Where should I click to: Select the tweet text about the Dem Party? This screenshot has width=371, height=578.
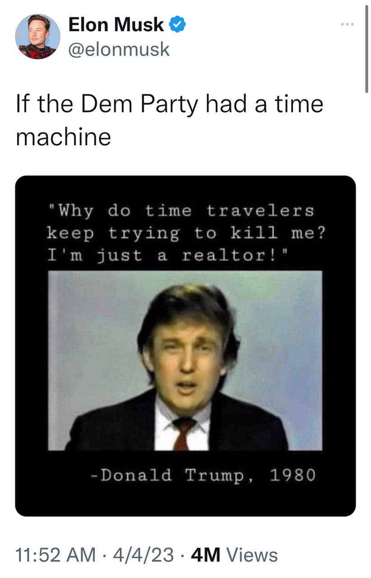coord(170,120)
